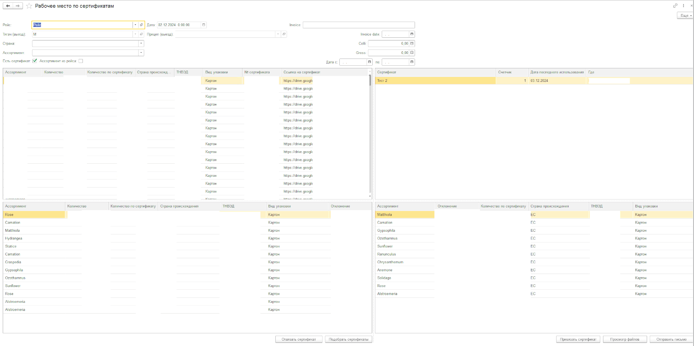Image resolution: width=694 pixels, height=346 pixels.
Task: Open calendar picker for Дата field
Action: 204,25
